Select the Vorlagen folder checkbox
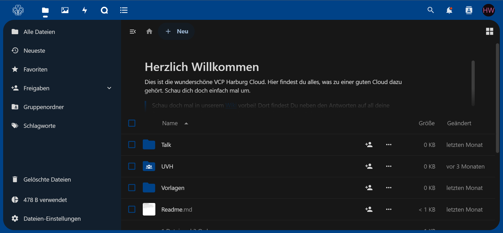This screenshot has height=233, width=503. coord(132,188)
